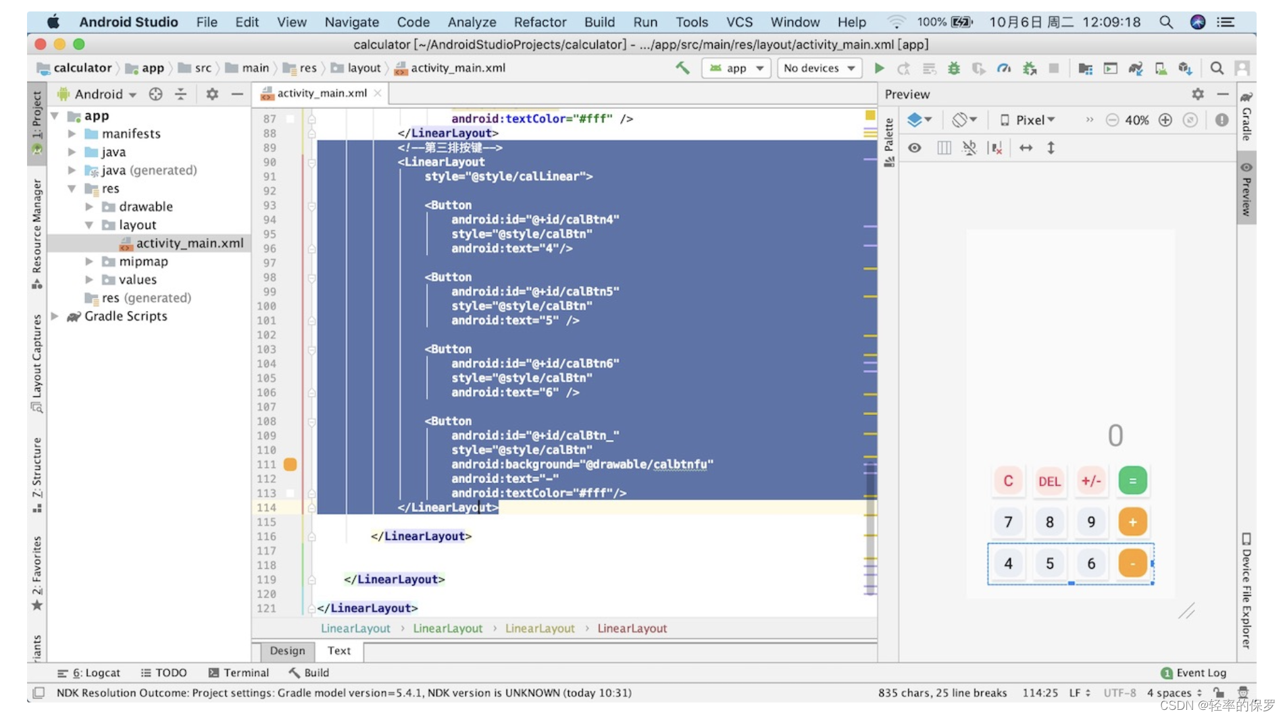Open the Build menu
The image size is (1285, 718).
599,22
